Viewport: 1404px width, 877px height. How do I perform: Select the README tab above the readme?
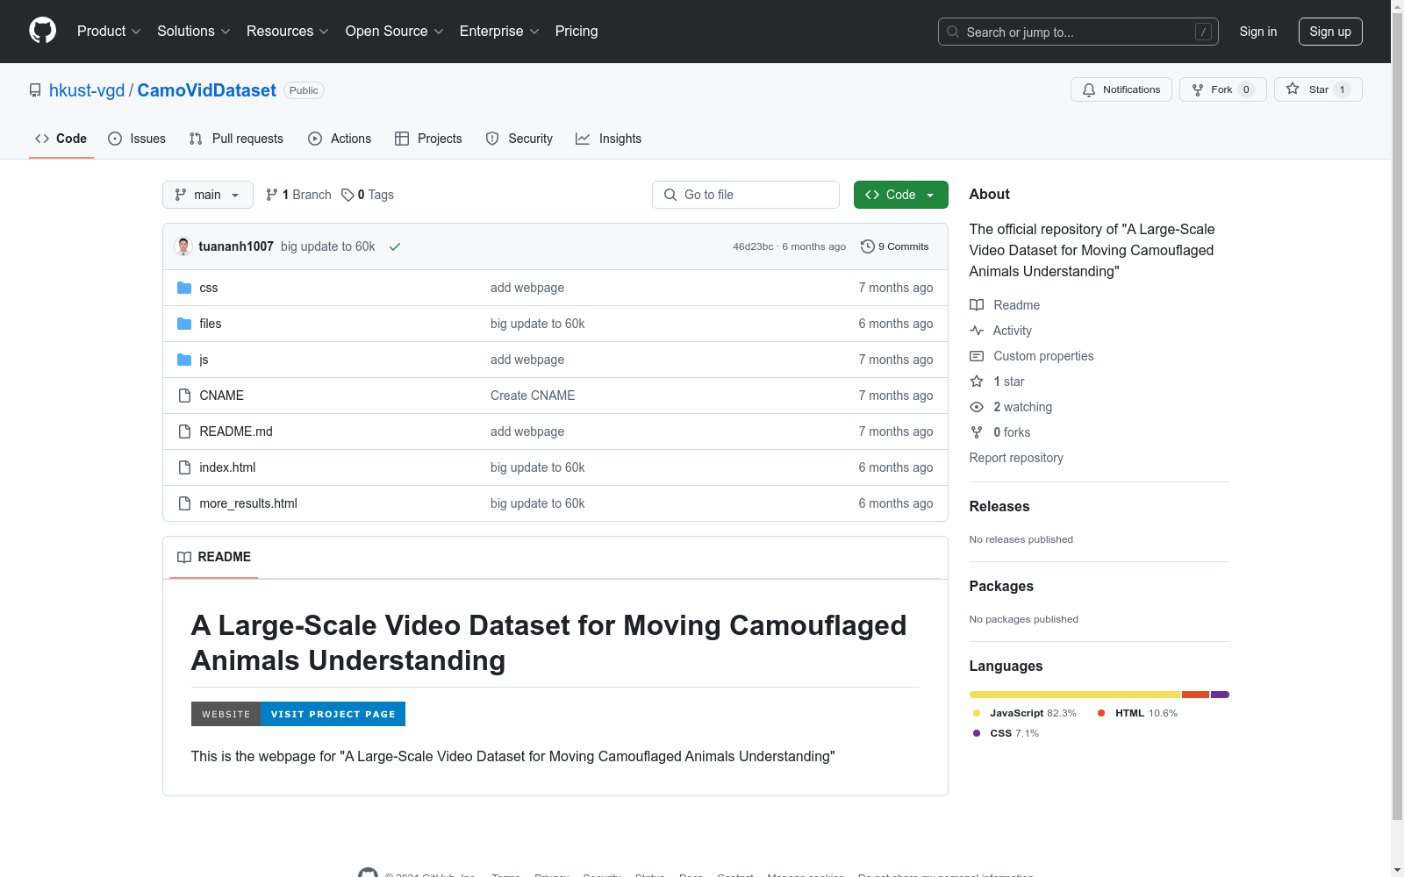point(214,557)
